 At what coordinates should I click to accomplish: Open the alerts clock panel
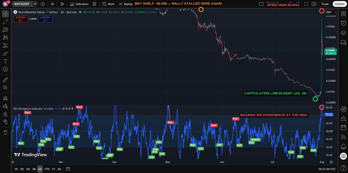pos(343,23)
